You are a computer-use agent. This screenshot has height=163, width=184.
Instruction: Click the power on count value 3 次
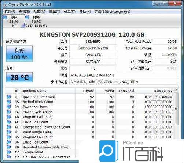coord(165,62)
